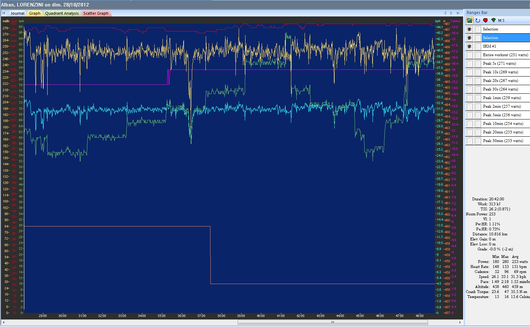530x327 pixels.
Task: Click the hollow left tab-scroll arrow
Action: coord(445,13)
